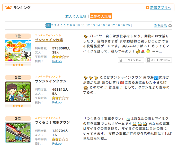Go to ranking page 17

coord(113,25)
